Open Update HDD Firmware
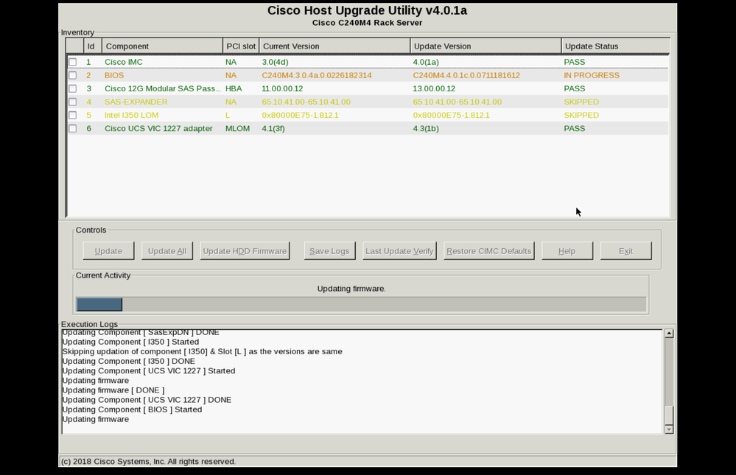 coord(245,250)
